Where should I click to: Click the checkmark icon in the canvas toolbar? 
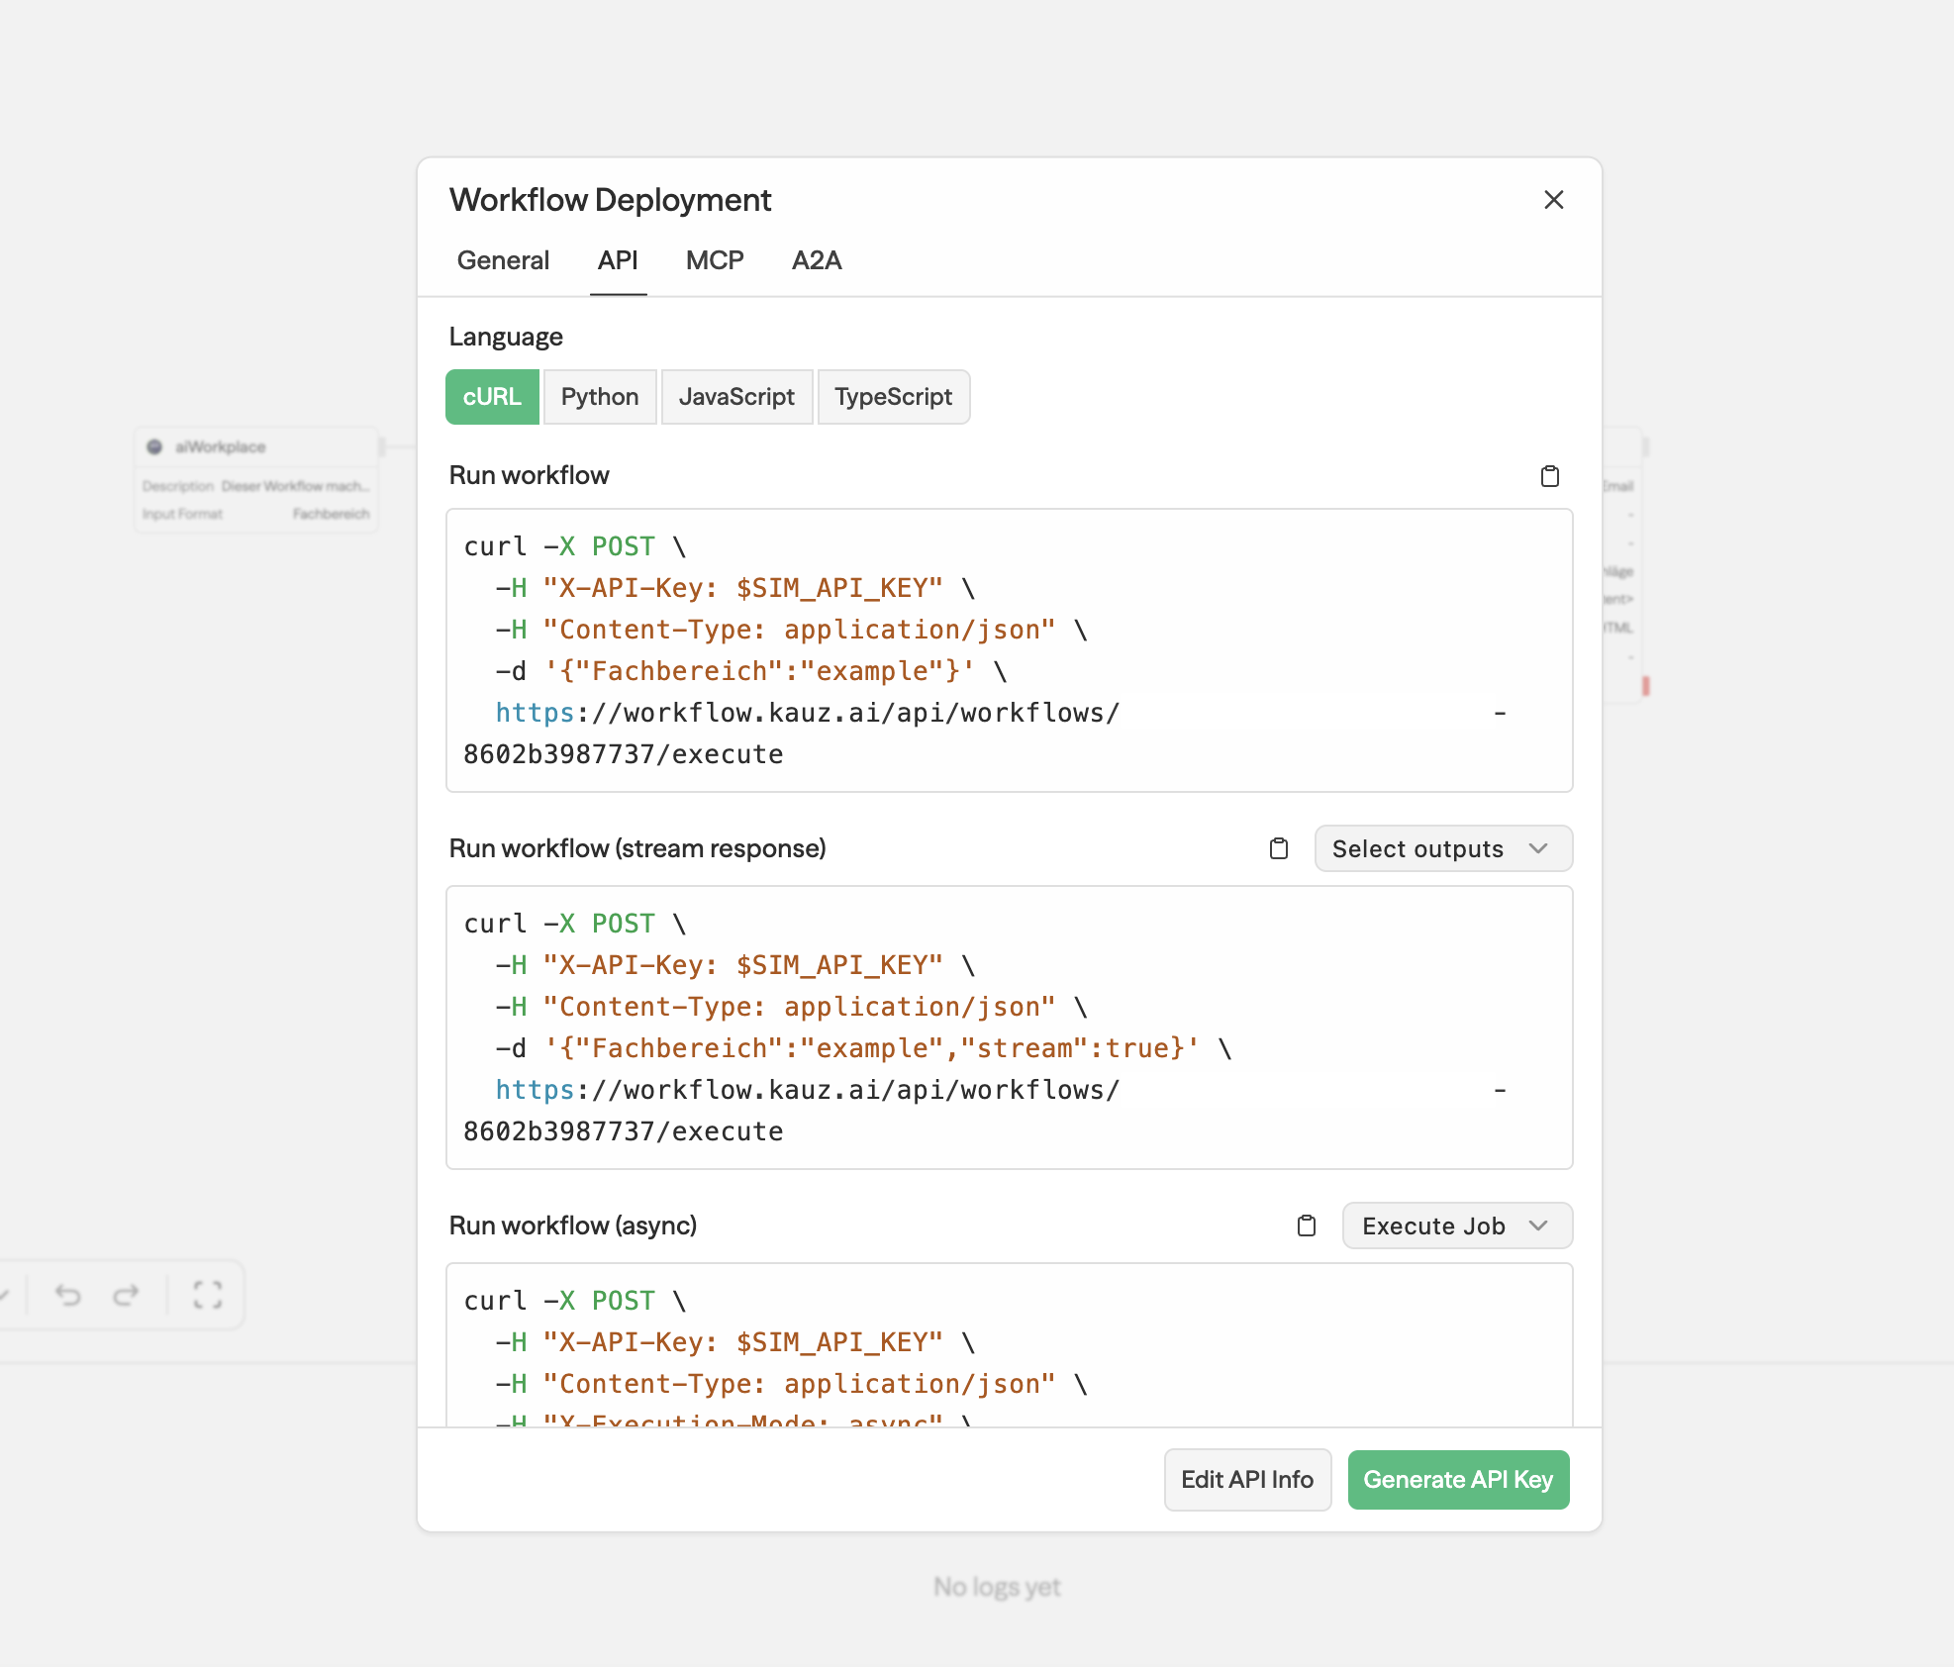(4, 1295)
